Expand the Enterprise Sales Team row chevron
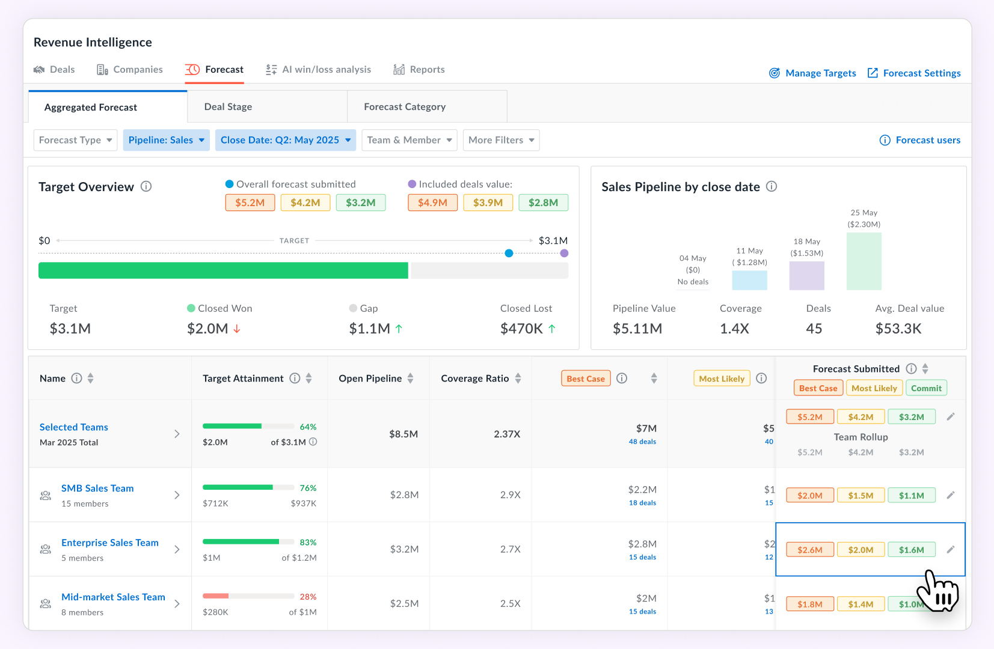 (x=177, y=549)
